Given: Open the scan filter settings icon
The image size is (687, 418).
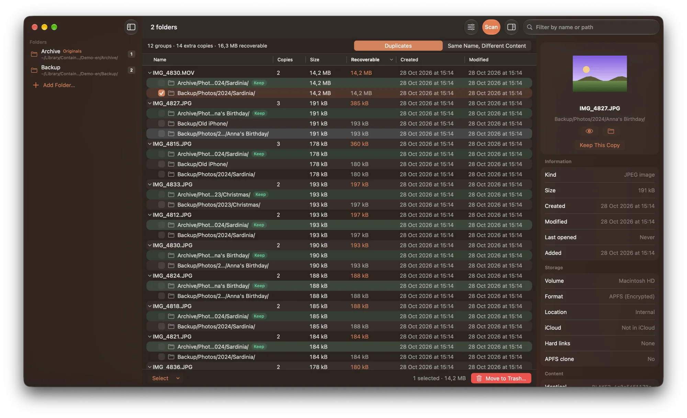Looking at the screenshot, I should click(x=471, y=27).
